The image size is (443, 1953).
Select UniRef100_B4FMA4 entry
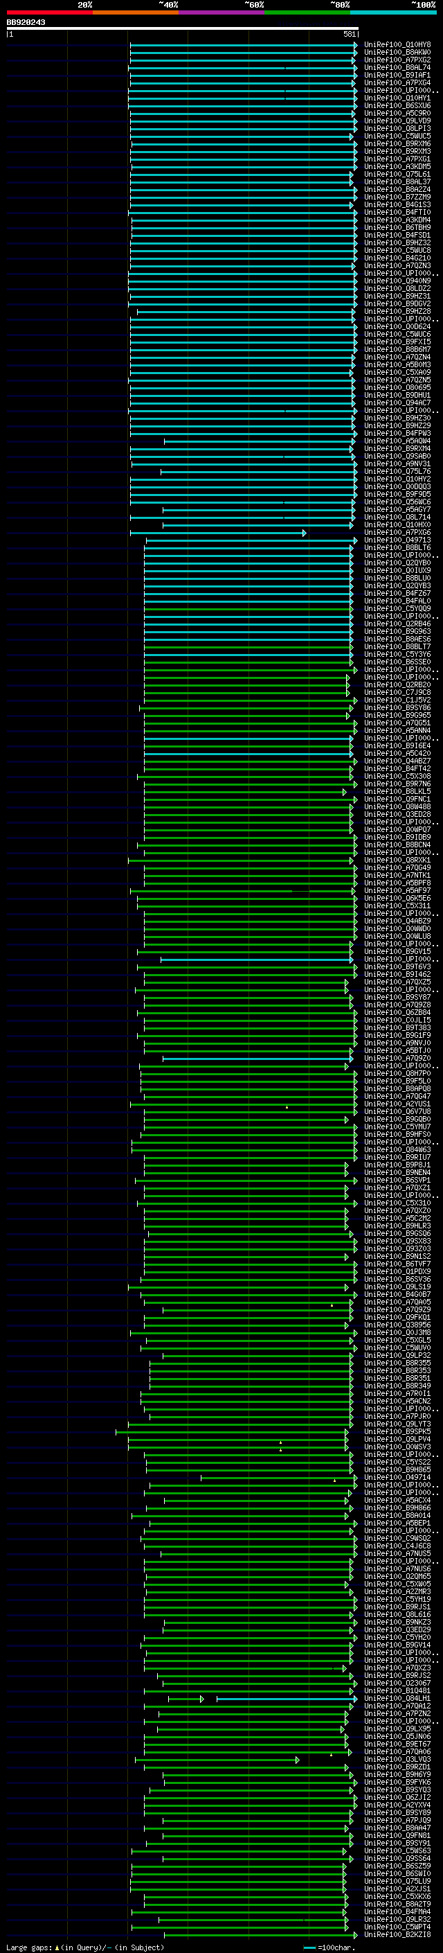pyautogui.click(x=397, y=1911)
